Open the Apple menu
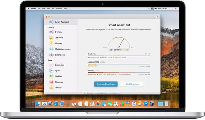 coord(29,9)
